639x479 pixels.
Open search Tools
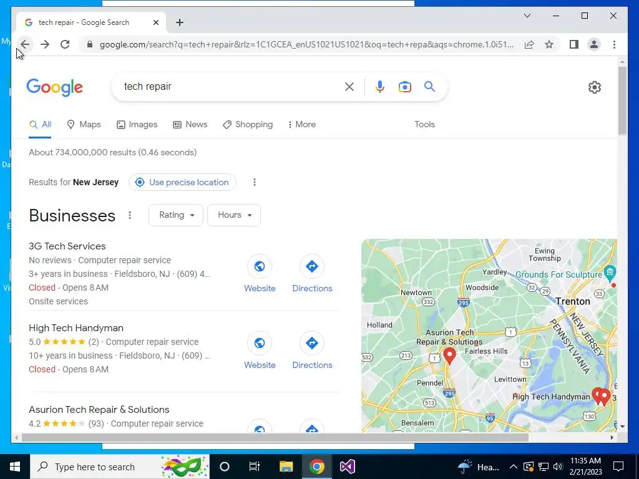(x=424, y=124)
